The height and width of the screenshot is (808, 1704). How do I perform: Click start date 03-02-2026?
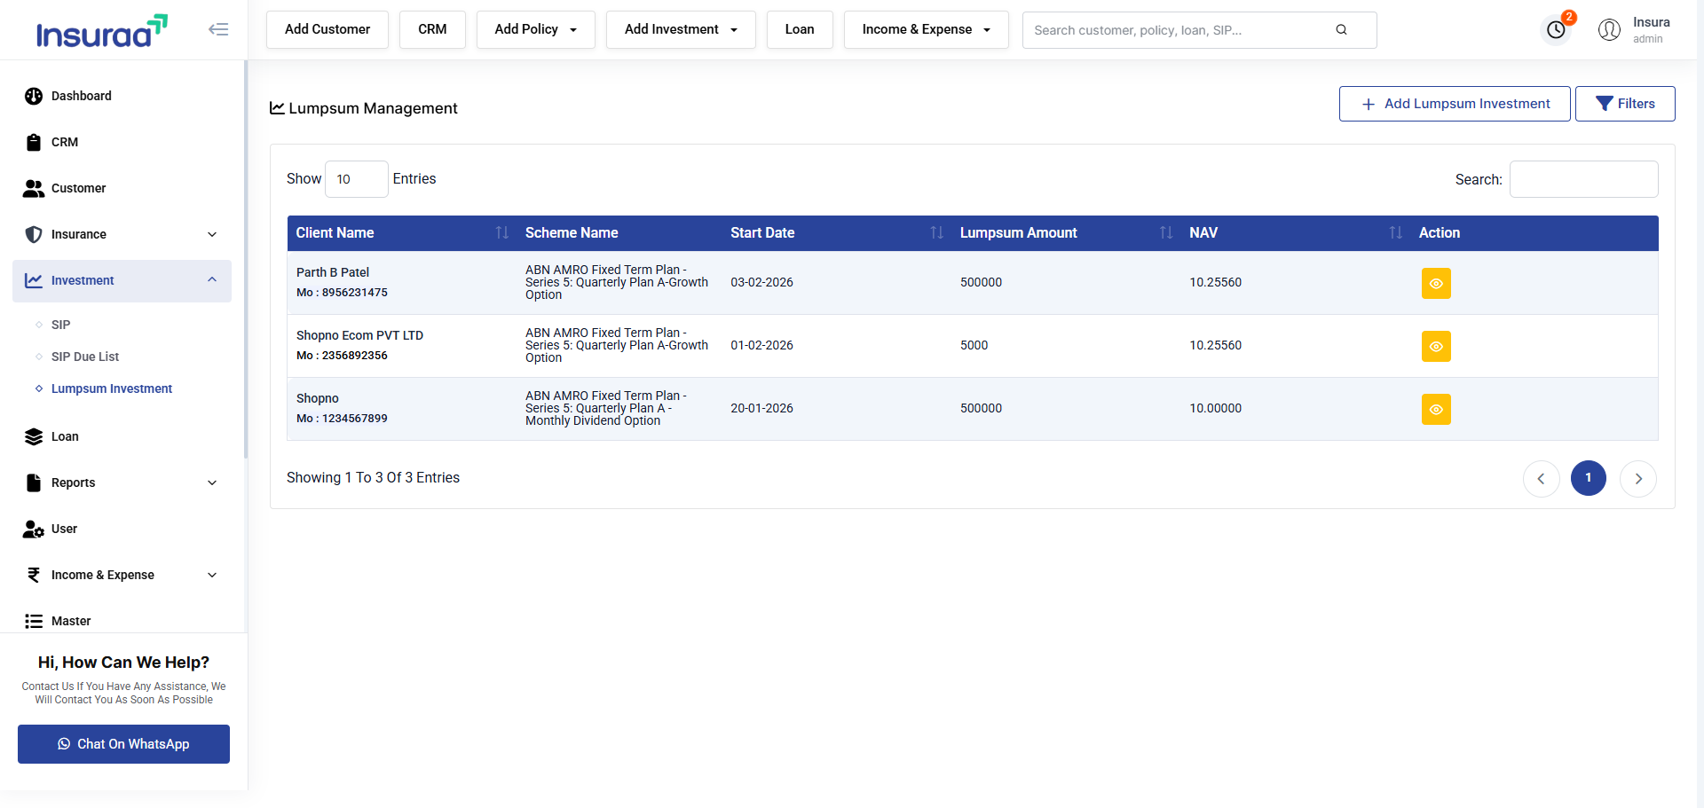(x=761, y=282)
